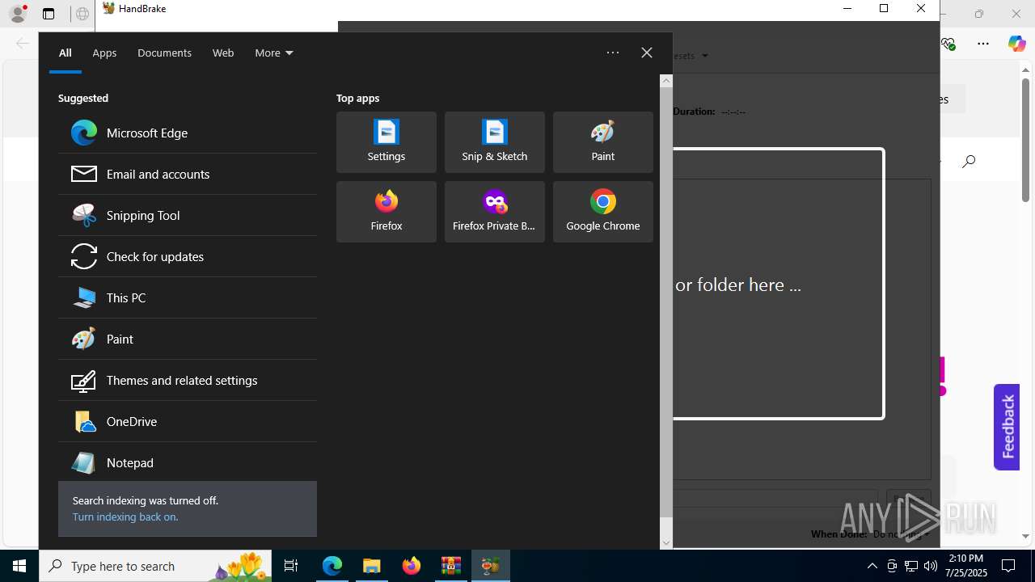This screenshot has width=1035, height=582.
Task: Click the search magnifier in Edge page
Action: click(x=969, y=162)
